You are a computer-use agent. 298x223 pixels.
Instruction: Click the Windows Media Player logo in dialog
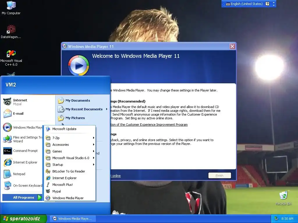coord(79,65)
